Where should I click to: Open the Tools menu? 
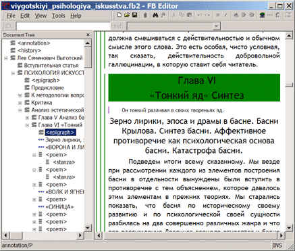tap(59, 16)
